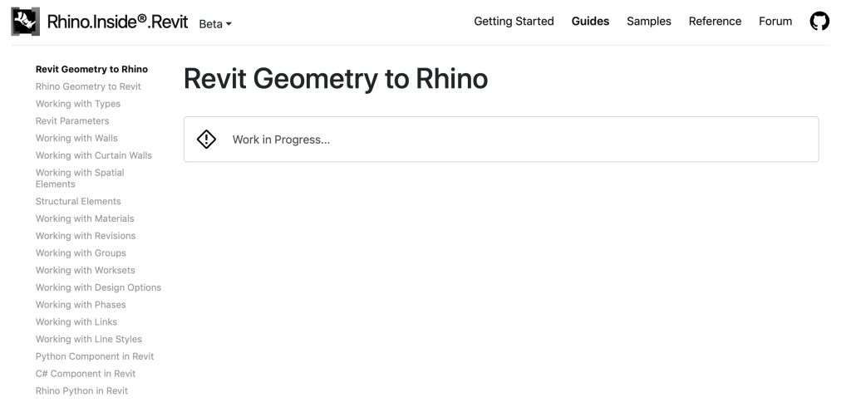Open the Getting Started menu
This screenshot has width=851, height=412.
pos(514,22)
